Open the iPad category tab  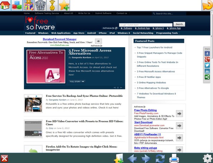point(112,33)
